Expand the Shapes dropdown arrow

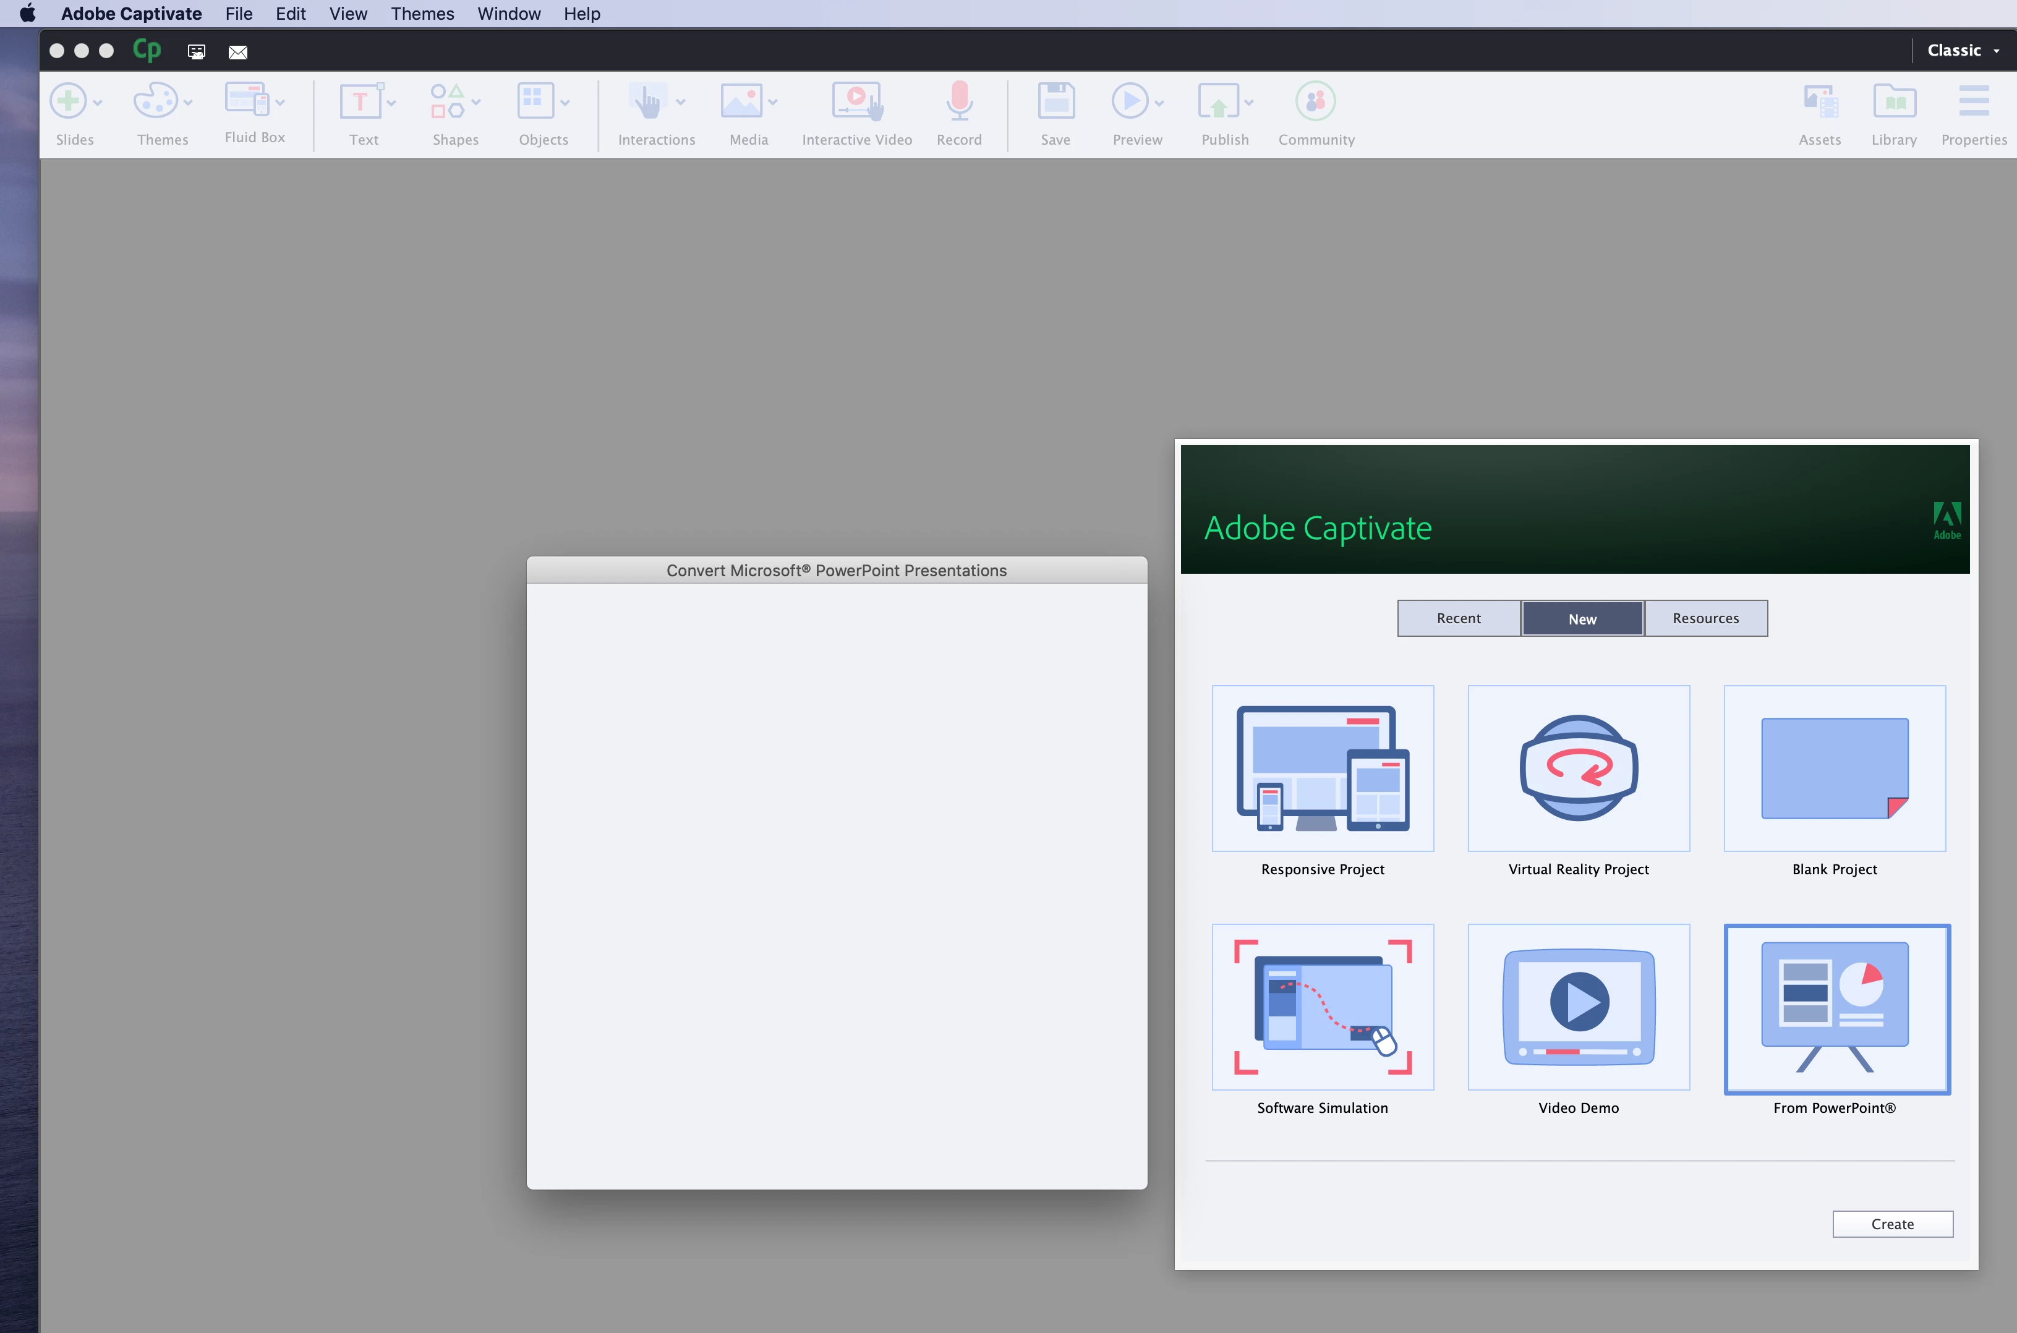pyautogui.click(x=476, y=102)
